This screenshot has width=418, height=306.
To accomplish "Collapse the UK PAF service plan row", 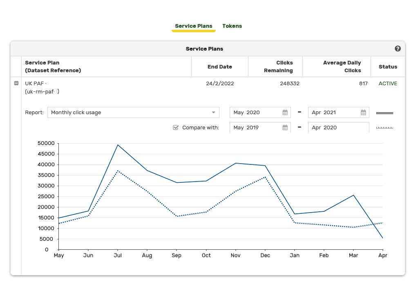I will (x=16, y=83).
